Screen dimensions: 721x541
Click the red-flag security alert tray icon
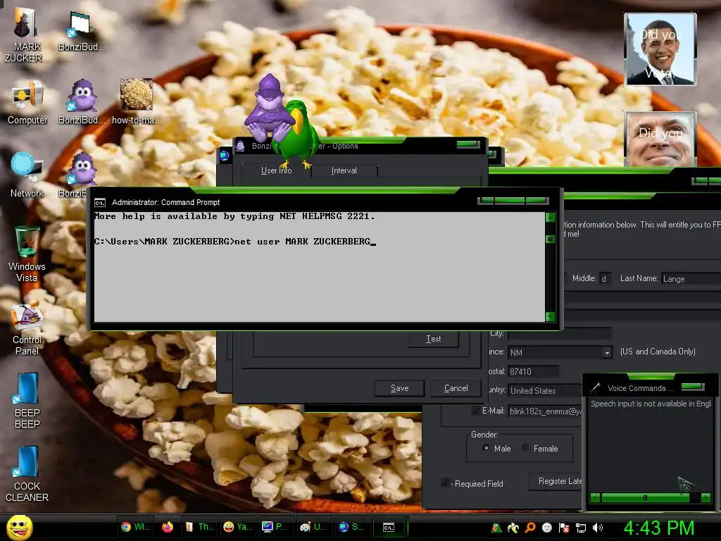[564, 528]
